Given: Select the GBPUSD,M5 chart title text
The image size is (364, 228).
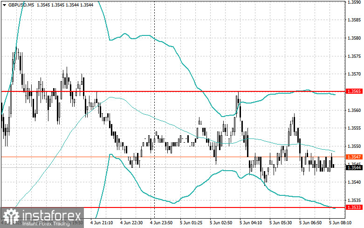Looking at the screenshot, I should click(21, 5).
